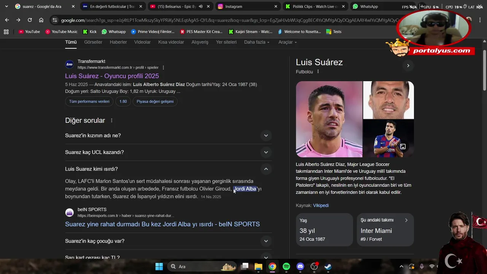Open the Prime Video bookmark
487x274 pixels.
click(x=153, y=32)
